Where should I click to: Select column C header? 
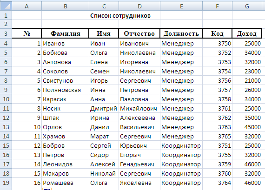[x=104, y=6]
